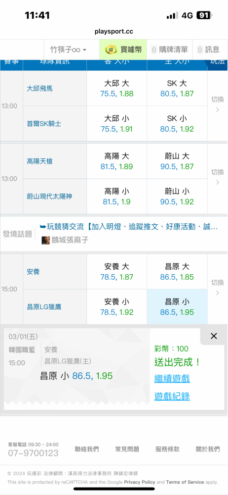Select 大邱 大 75.5 bet option
Screen dimensions: 228x495
pos(117,89)
